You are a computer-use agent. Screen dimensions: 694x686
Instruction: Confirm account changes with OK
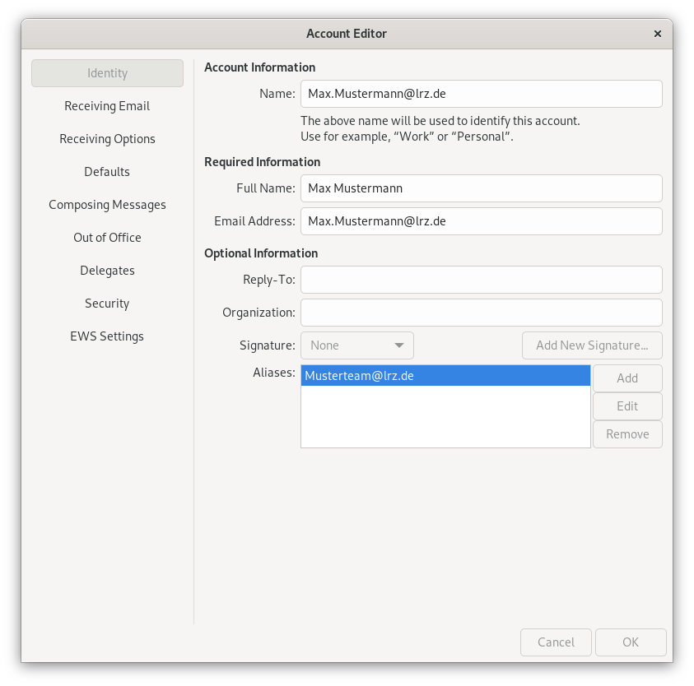click(x=631, y=642)
